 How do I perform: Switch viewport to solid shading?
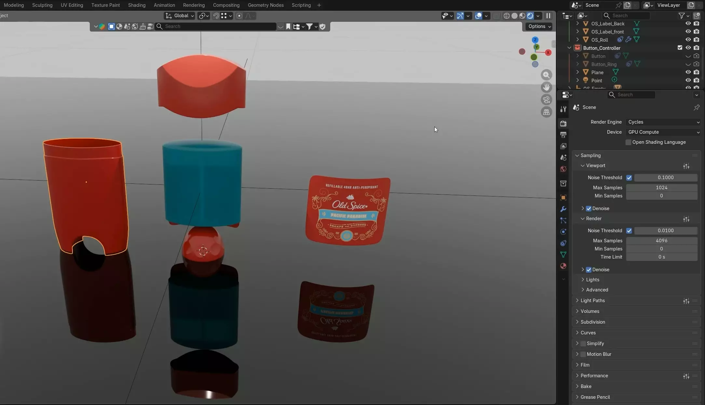point(514,16)
